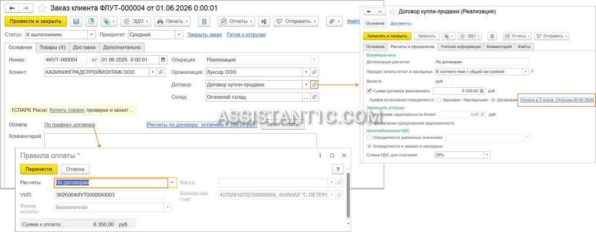The image size is (596, 232).
Task: Click Отмена in the Правила оплаты dialog
Action: pos(75,169)
